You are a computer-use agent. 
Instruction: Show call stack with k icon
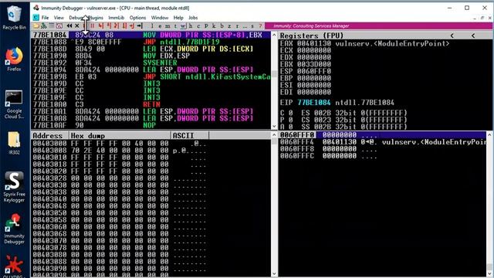214,25
